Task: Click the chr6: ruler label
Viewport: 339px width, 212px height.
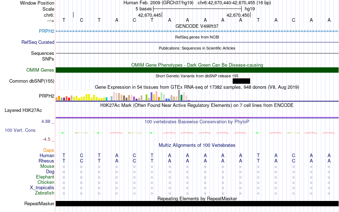Action: [x=49, y=15]
